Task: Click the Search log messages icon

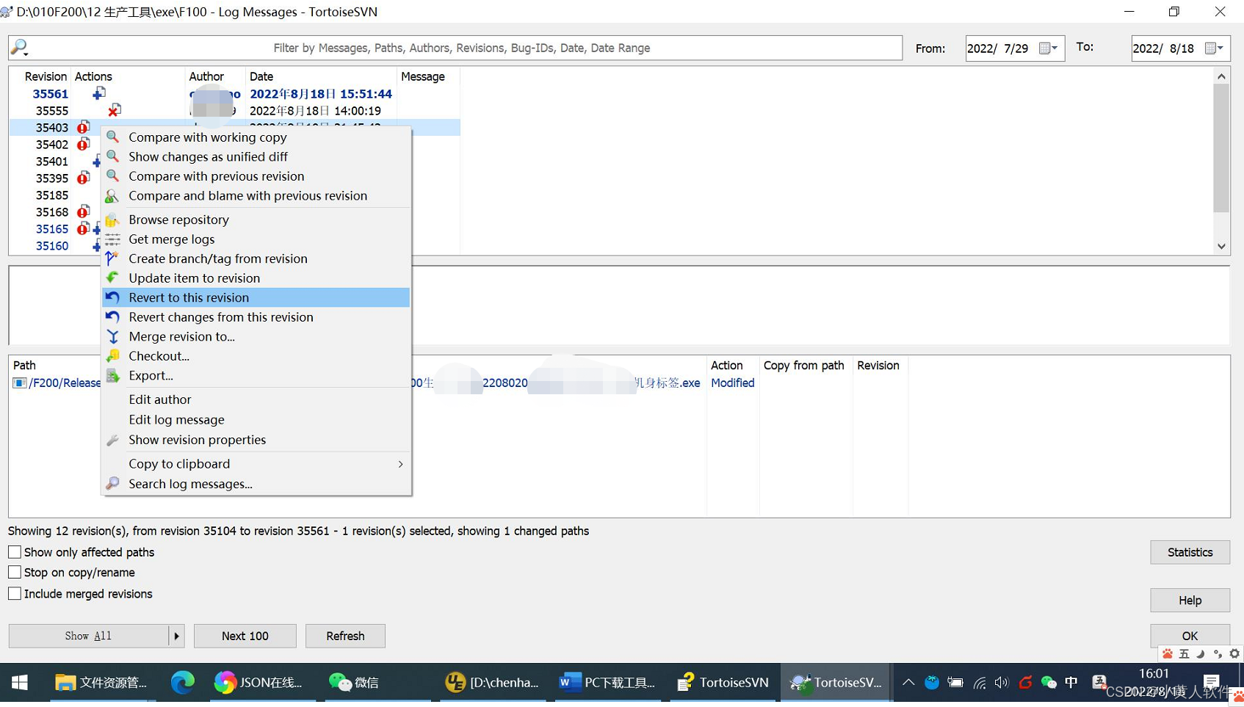Action: [x=112, y=484]
